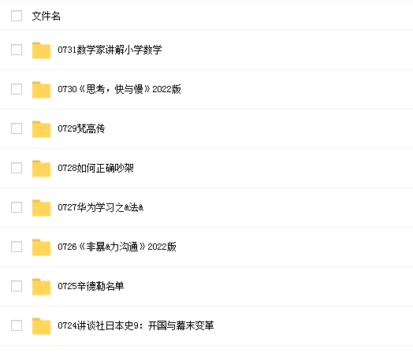Viewport: 413px width, 353px height.
Task: Open folder icon for 0726《非暴&力沟通》2022版
Action: click(x=41, y=247)
